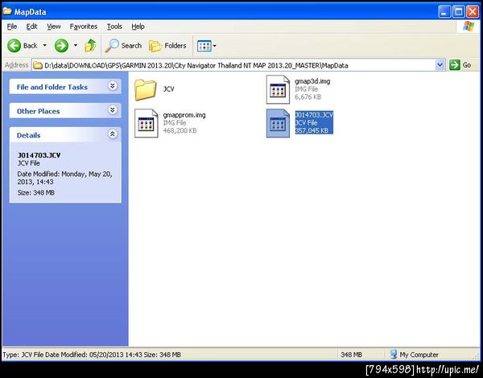This screenshot has width=483, height=378.
Task: Click the 348 MB status bar size
Action: tap(351, 355)
